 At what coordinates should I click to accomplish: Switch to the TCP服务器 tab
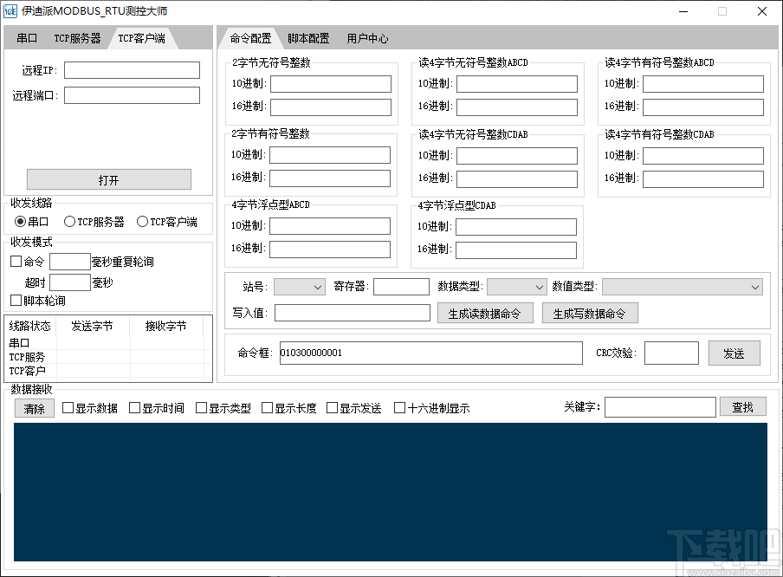pyautogui.click(x=78, y=37)
